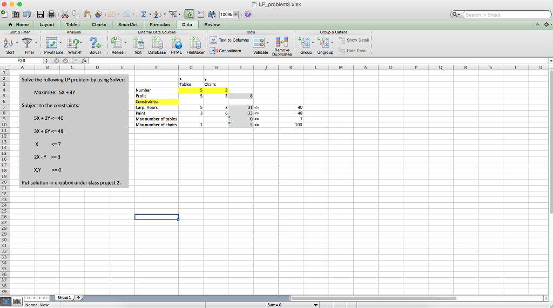
Task: Switch to the Charts tab
Action: tap(99, 25)
